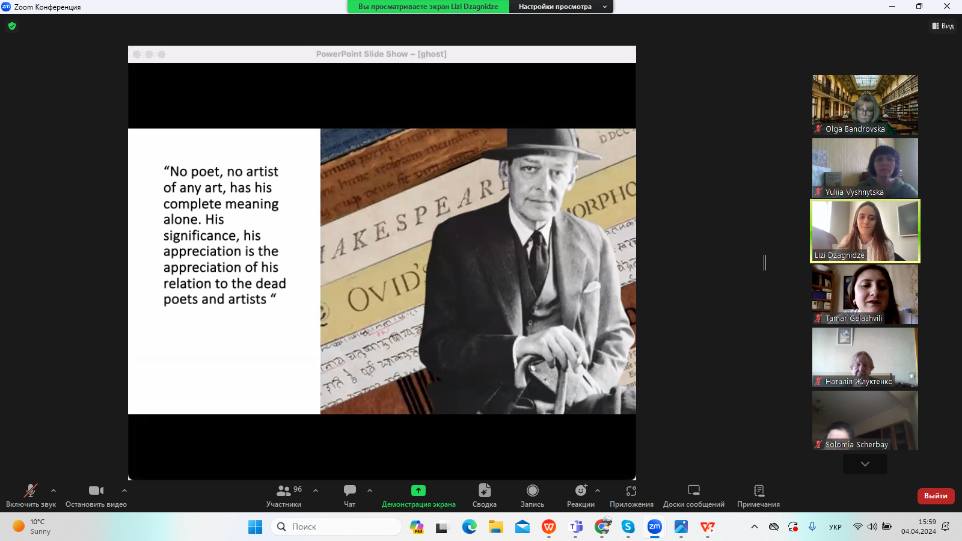Screen dimensions: 962x541
Task: Open Приложения apps panel
Action: (x=631, y=496)
